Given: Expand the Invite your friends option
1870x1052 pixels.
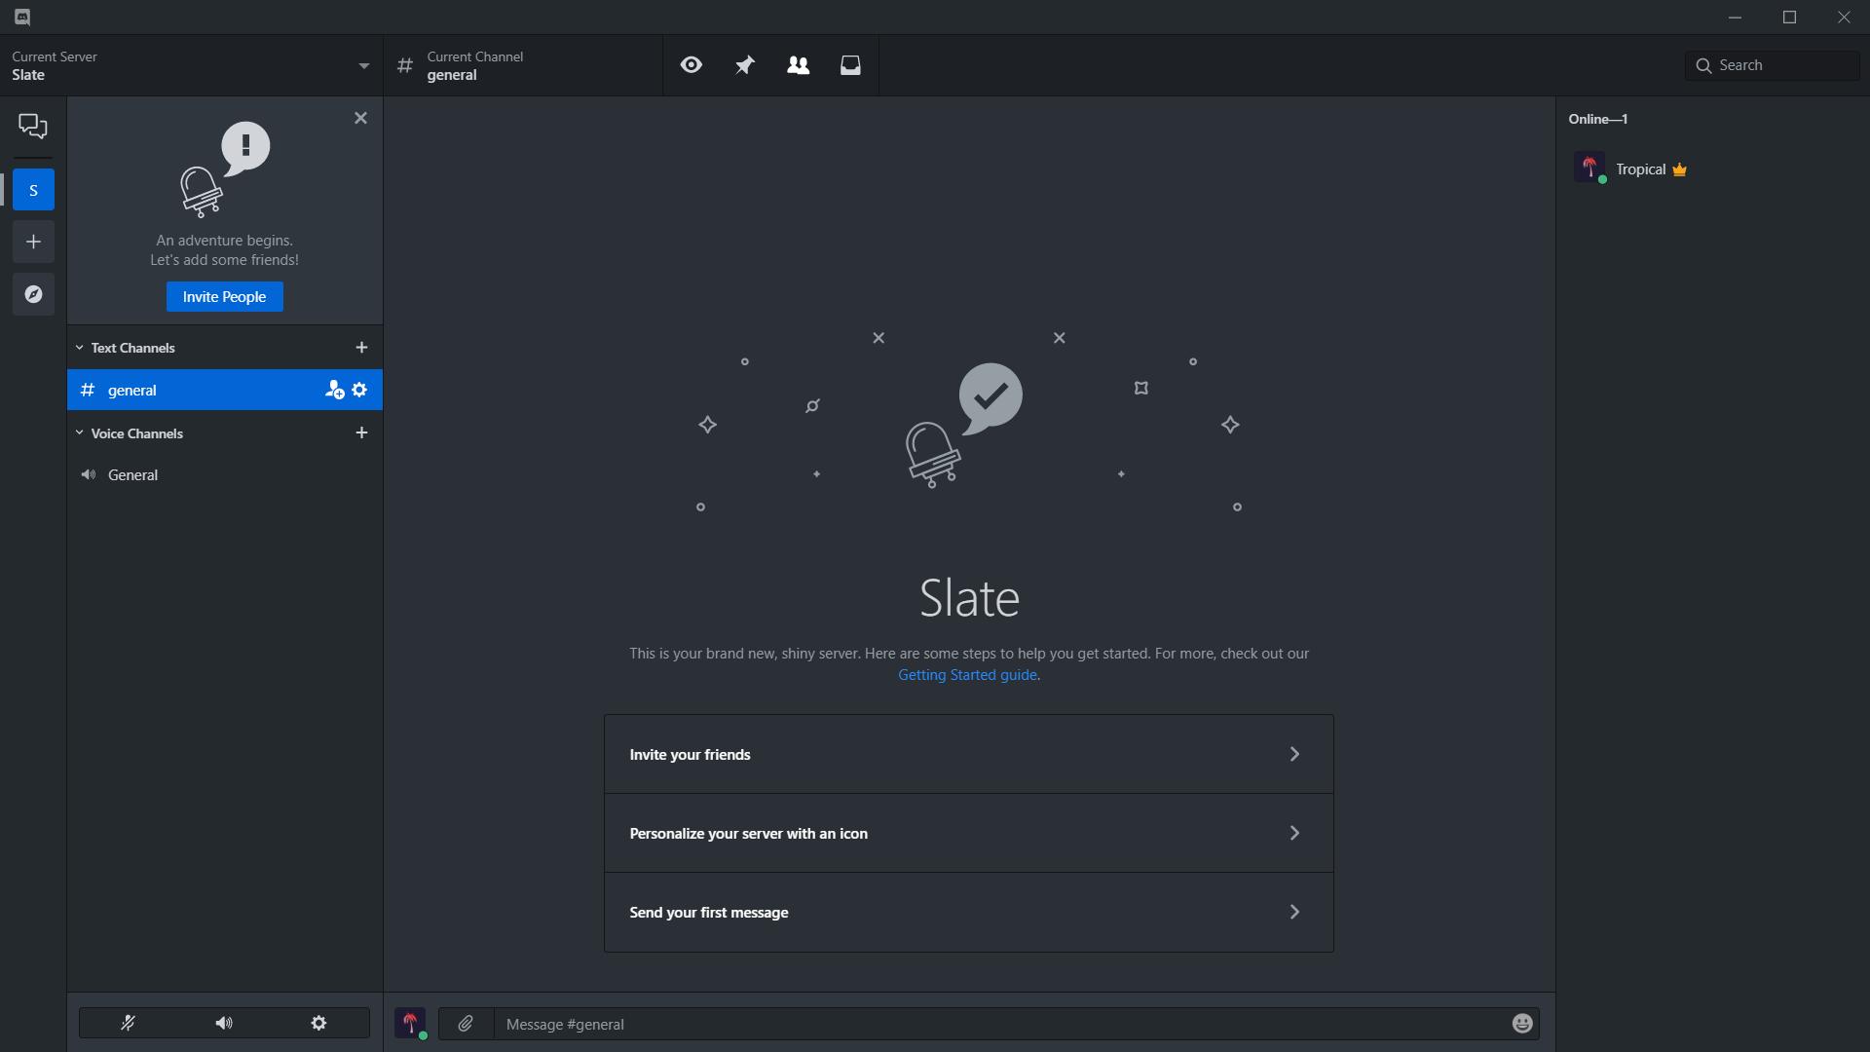Looking at the screenshot, I should [x=968, y=754].
